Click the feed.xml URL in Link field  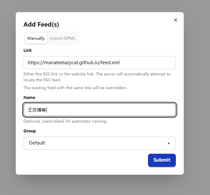click(73, 63)
